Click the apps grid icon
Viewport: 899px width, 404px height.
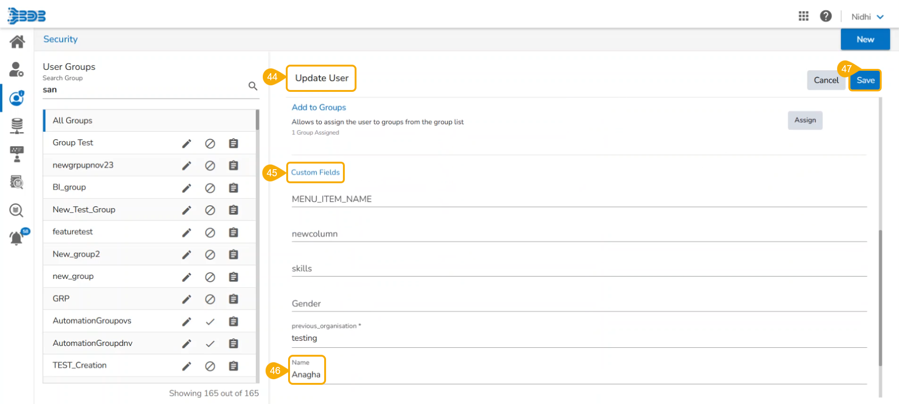coord(803,16)
